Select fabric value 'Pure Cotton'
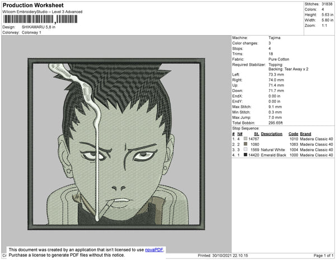 click(x=279, y=59)
